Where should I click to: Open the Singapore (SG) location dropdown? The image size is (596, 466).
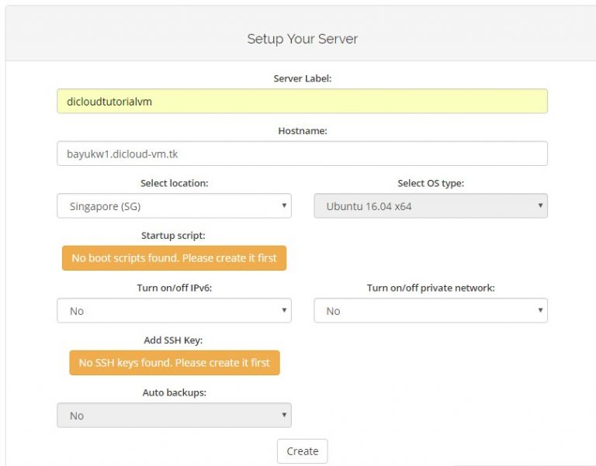tap(174, 206)
